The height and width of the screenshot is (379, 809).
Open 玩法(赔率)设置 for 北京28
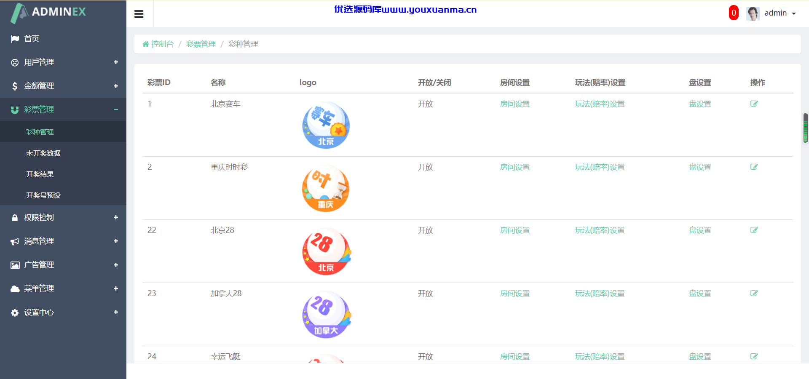[x=600, y=230]
